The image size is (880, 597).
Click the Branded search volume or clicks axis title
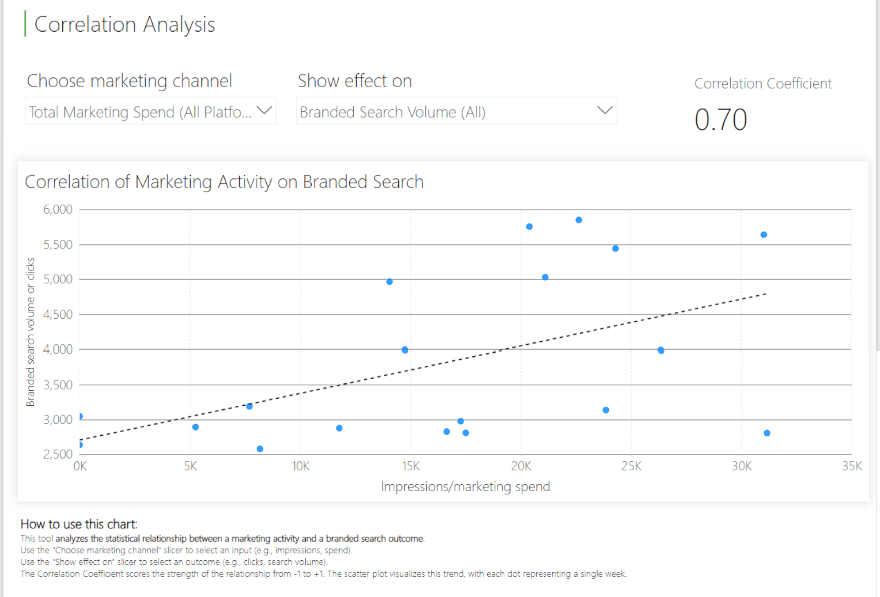30,332
